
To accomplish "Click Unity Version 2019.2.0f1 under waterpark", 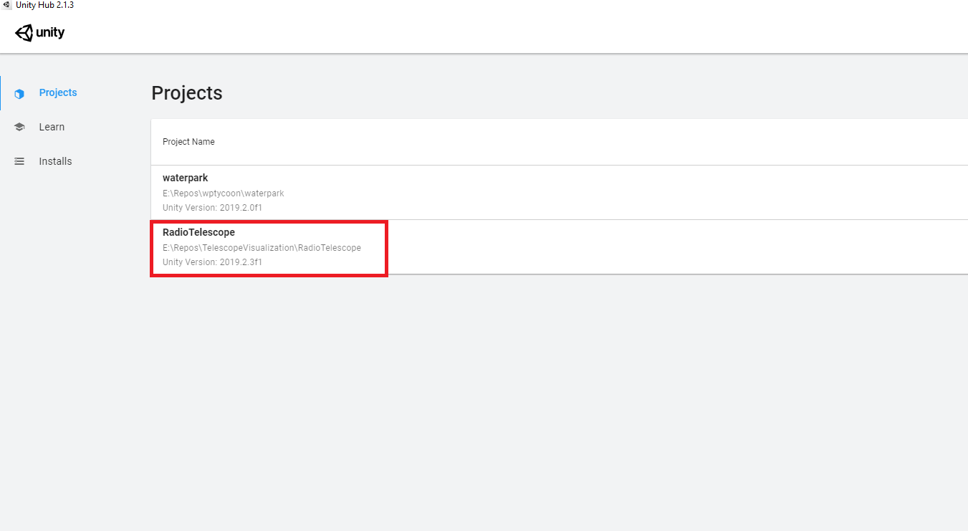I will [212, 208].
